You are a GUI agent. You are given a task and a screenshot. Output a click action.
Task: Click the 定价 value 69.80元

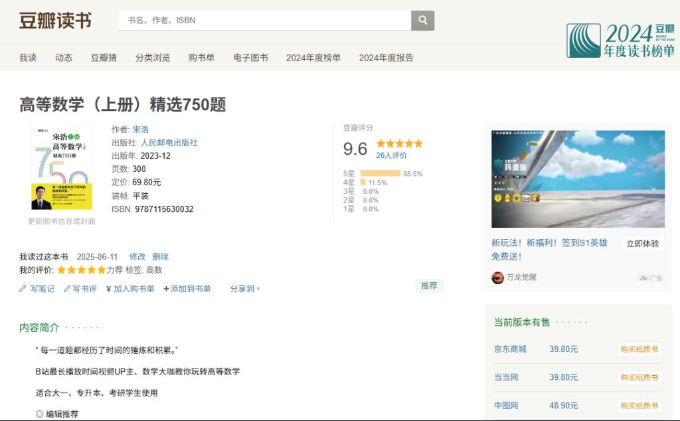tap(147, 182)
